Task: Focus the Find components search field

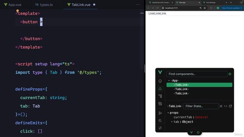Action: coord(197,74)
